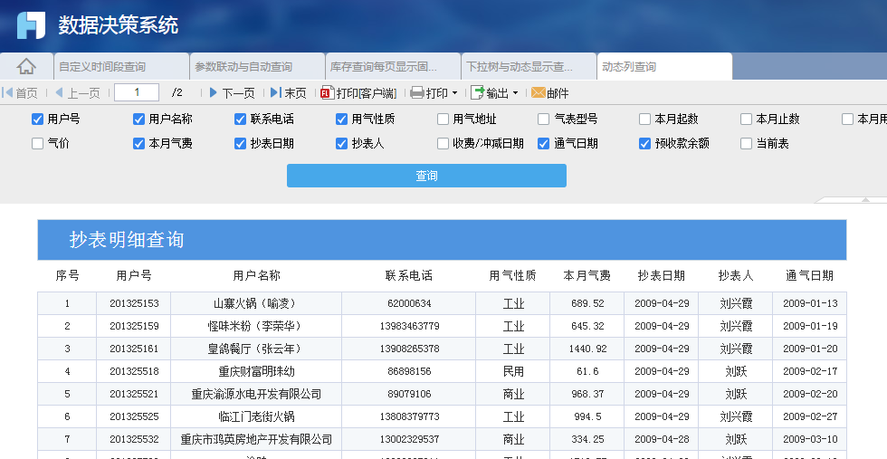Click the gas fee value 1440.92
Screen dimensions: 887x459
click(x=587, y=349)
